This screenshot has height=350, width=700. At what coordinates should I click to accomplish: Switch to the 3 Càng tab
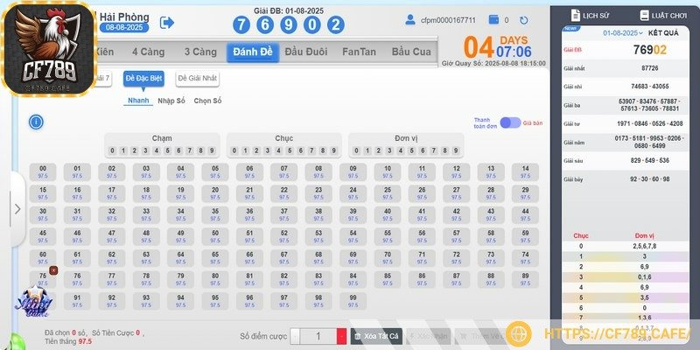pyautogui.click(x=200, y=52)
